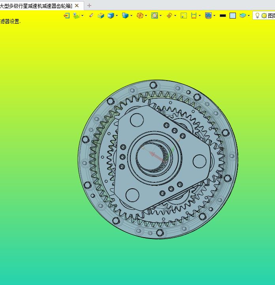Click the yellow circle layer icon
The width and height of the screenshot is (275, 285).
pyautogui.click(x=264, y=16)
